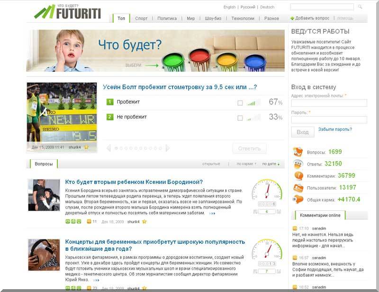
Task: Click first green icon under Бородина question
Action: click(x=68, y=221)
